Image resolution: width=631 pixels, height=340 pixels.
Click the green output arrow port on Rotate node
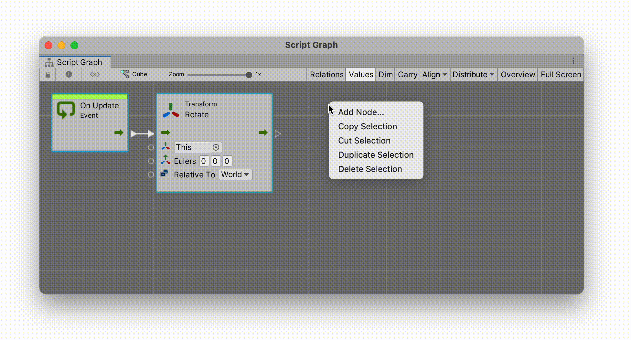tap(263, 133)
